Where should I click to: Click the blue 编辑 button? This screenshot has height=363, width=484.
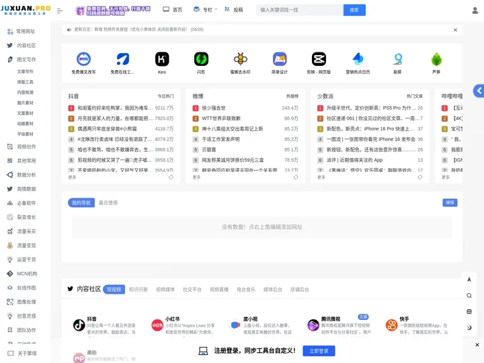click(x=450, y=202)
